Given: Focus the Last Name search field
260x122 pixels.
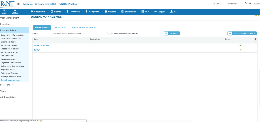Looking at the screenshot, I should 219,4.
